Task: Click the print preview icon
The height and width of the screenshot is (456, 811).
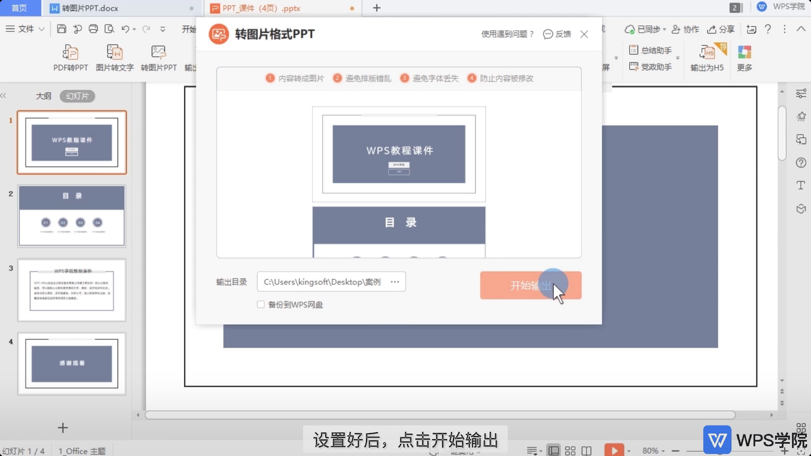Action: point(110,29)
